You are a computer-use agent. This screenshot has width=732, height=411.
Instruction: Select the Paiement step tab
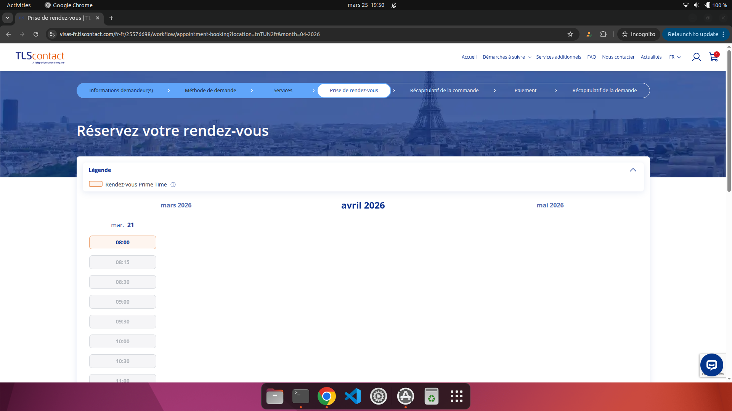click(525, 90)
